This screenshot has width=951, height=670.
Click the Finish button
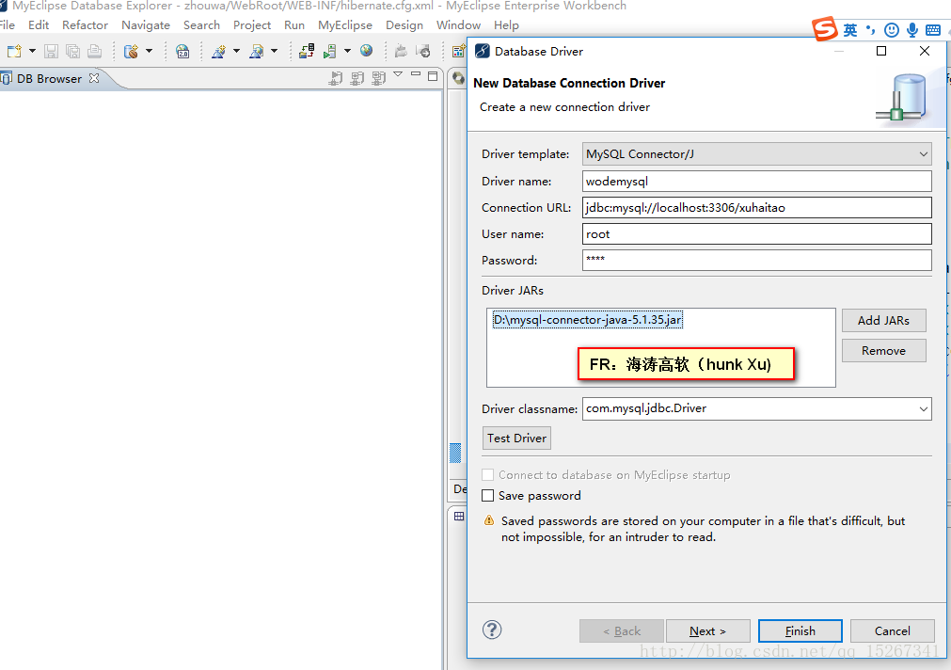click(800, 631)
